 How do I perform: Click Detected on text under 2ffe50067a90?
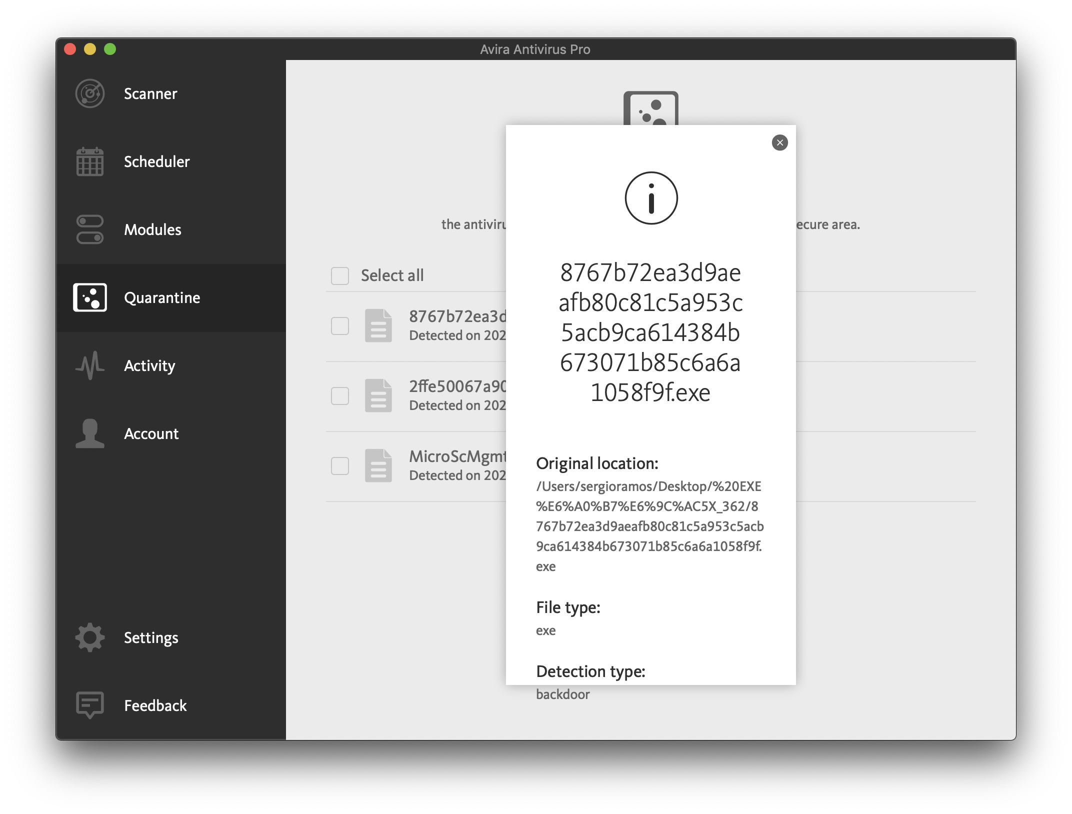(457, 405)
